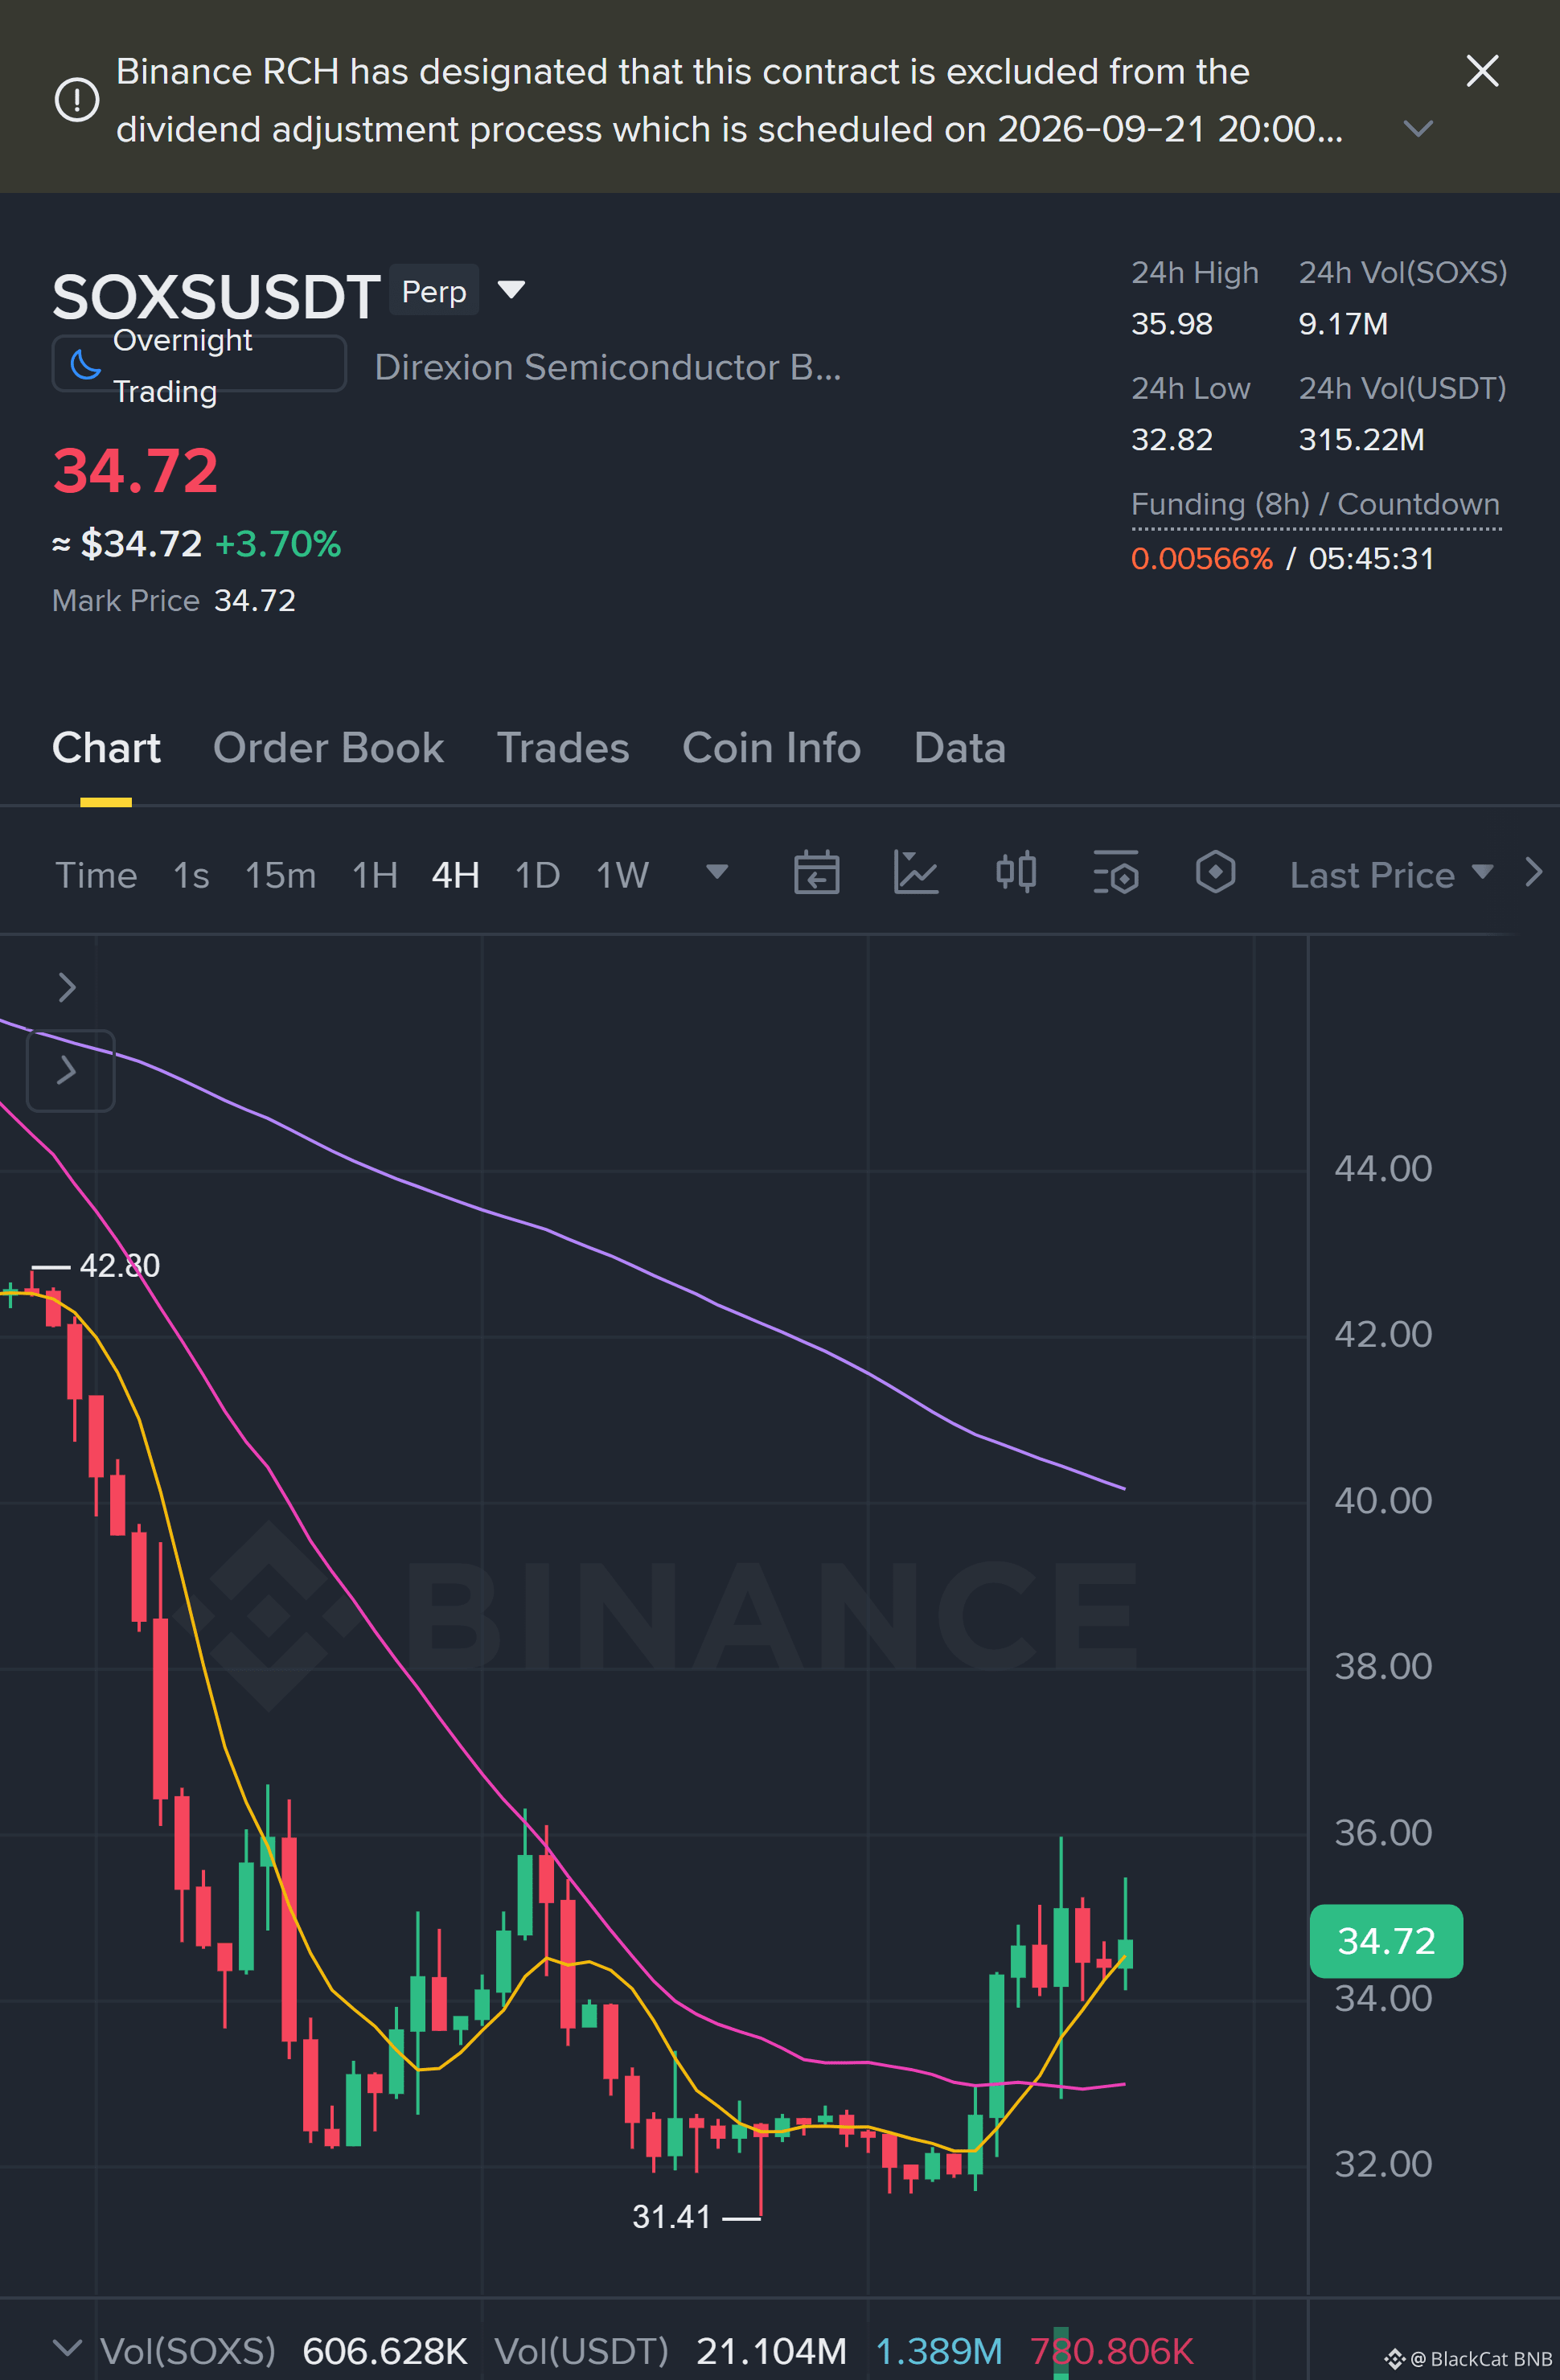Select the 15m timeframe
This screenshot has height=2380, width=1560.
(x=280, y=875)
